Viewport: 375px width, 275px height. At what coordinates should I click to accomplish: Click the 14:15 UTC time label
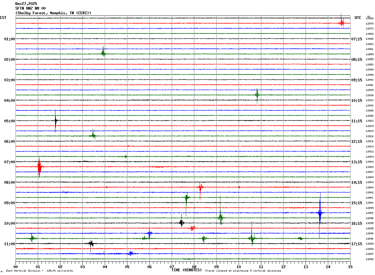click(357, 183)
